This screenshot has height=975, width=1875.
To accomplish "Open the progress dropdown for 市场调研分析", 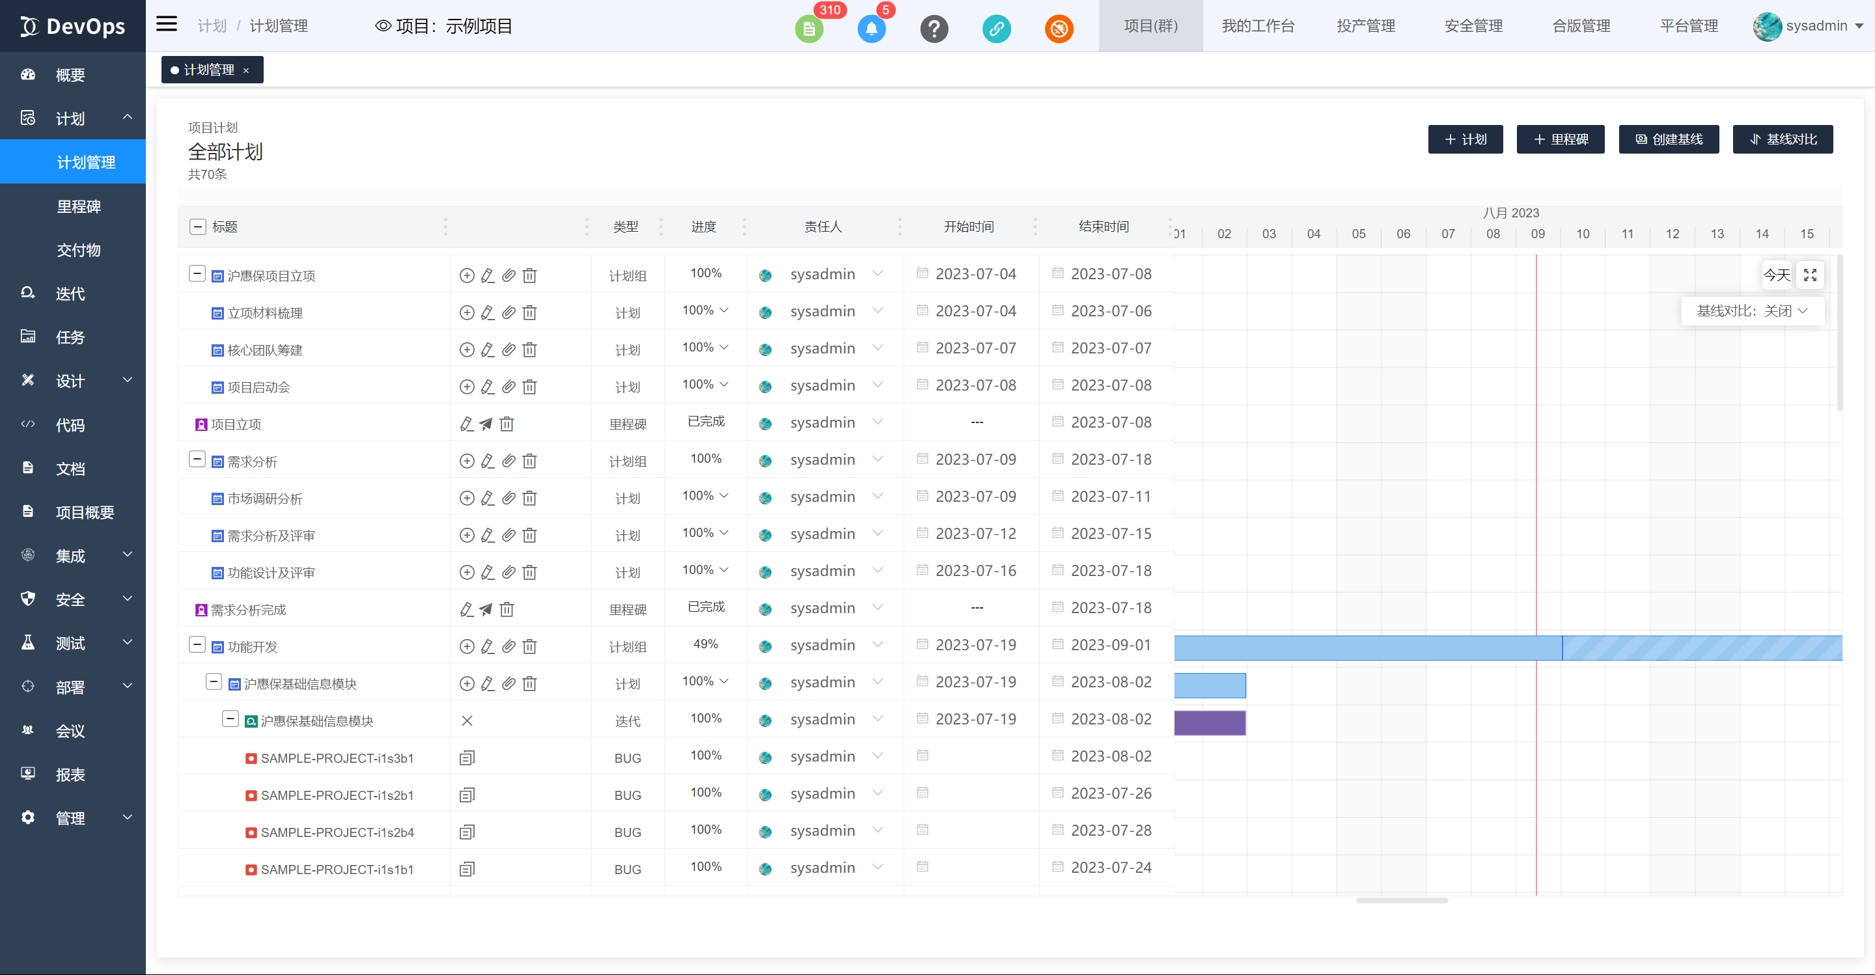I will [x=705, y=495].
